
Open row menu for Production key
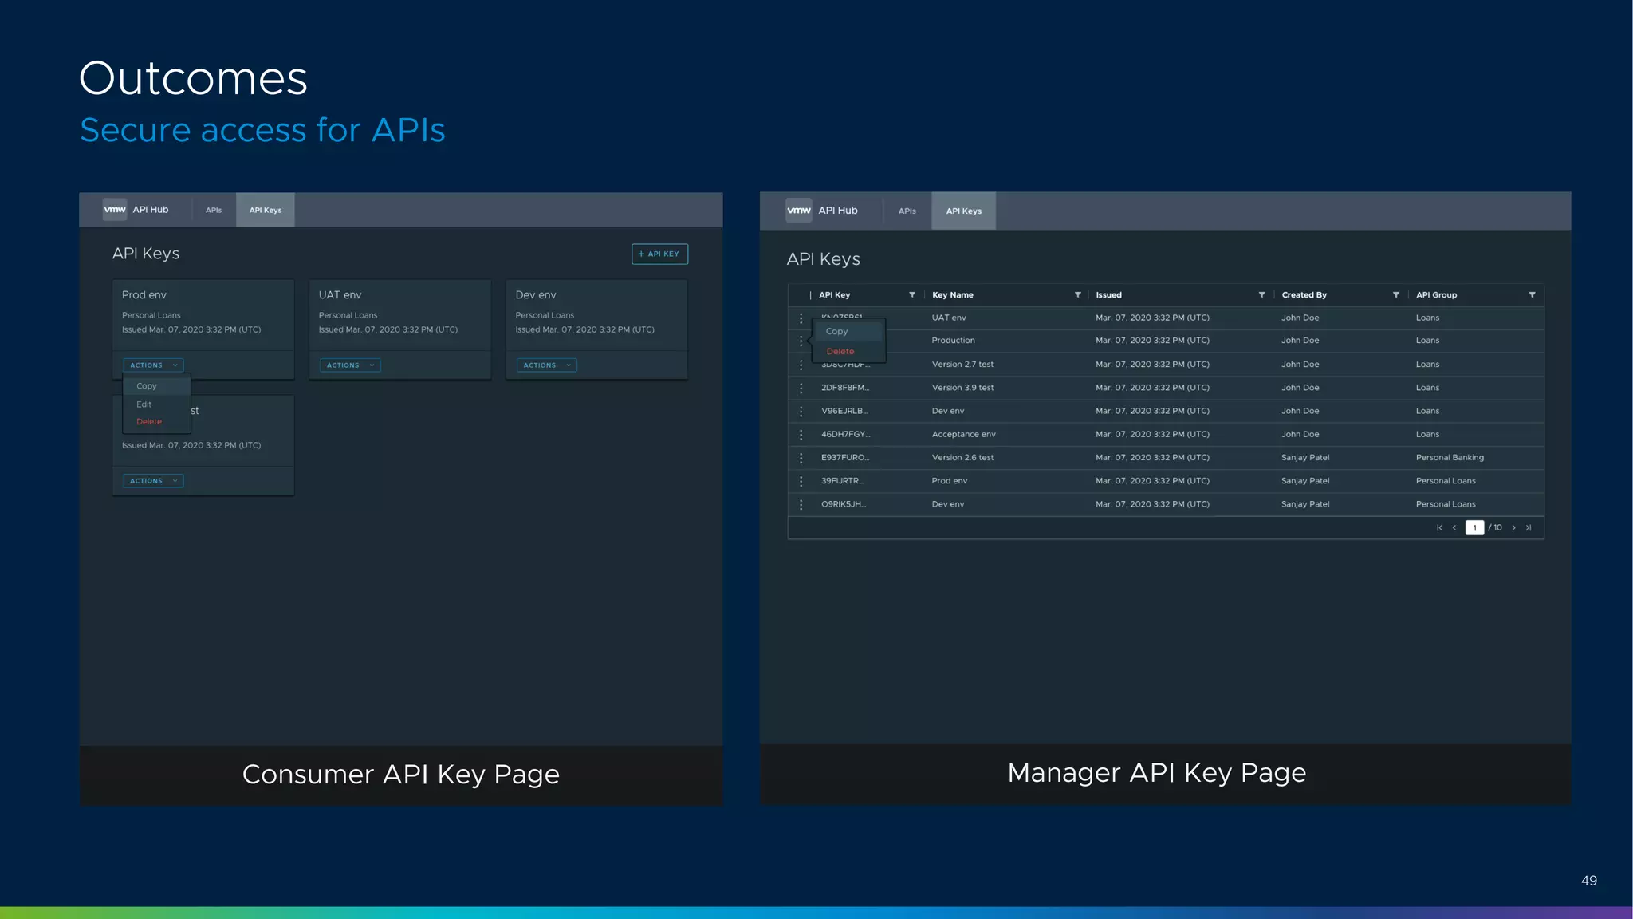tap(801, 341)
